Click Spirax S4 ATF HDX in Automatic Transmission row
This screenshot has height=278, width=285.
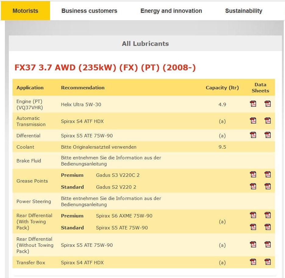point(82,121)
